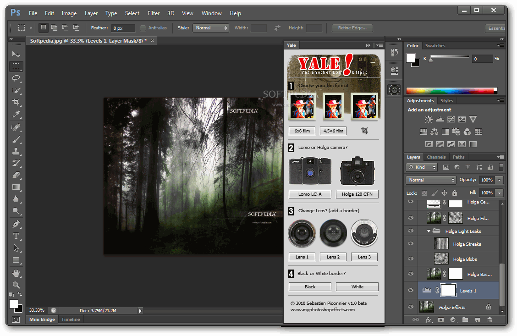Select the Brush tool
The image size is (517, 336).
click(16, 139)
